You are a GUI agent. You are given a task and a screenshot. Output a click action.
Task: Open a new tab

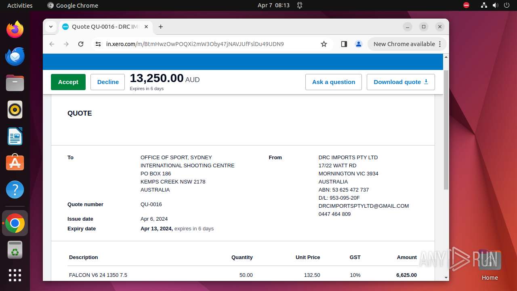point(161,27)
